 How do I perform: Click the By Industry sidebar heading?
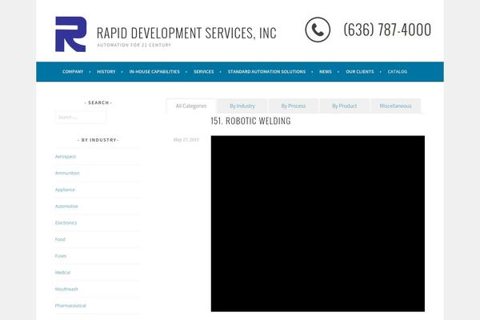tap(98, 140)
